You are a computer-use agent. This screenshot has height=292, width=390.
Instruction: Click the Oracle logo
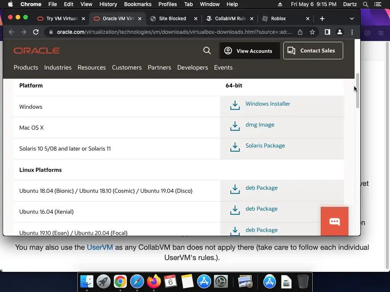[37, 51]
